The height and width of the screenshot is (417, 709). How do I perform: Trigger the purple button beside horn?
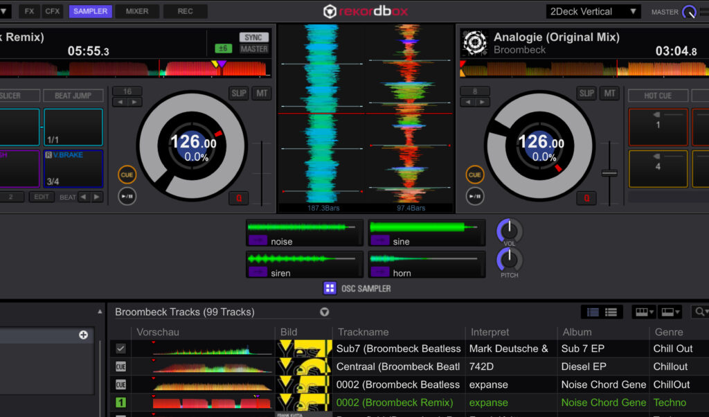380,272
